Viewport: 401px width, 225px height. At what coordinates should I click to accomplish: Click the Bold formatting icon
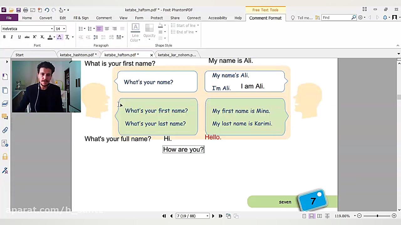pos(4,37)
